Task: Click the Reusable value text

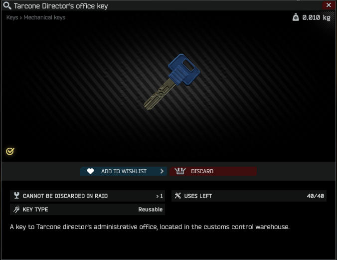Action: pos(150,210)
